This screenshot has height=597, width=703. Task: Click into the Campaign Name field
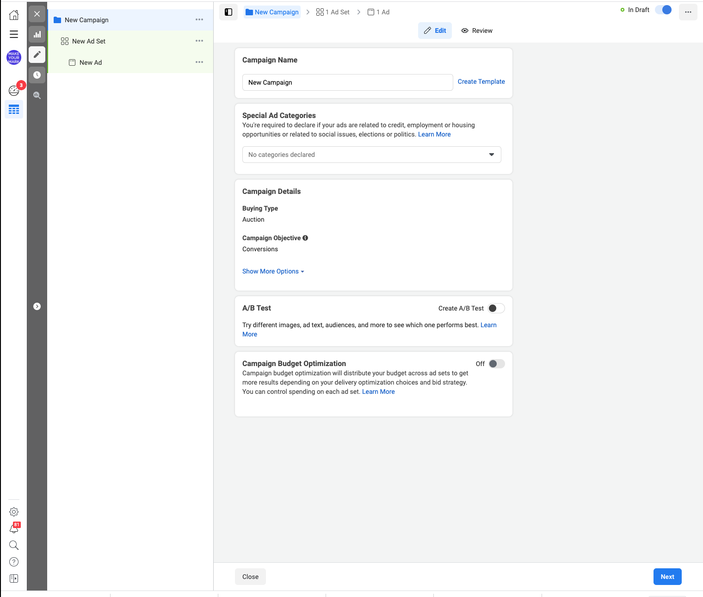click(x=348, y=82)
